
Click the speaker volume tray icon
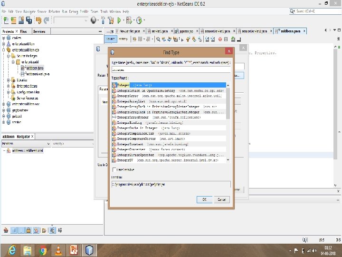pos(314,251)
